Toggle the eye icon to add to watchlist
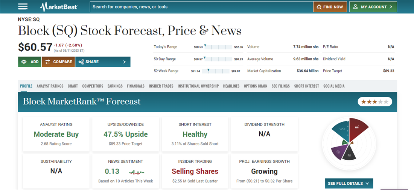 click(x=24, y=62)
